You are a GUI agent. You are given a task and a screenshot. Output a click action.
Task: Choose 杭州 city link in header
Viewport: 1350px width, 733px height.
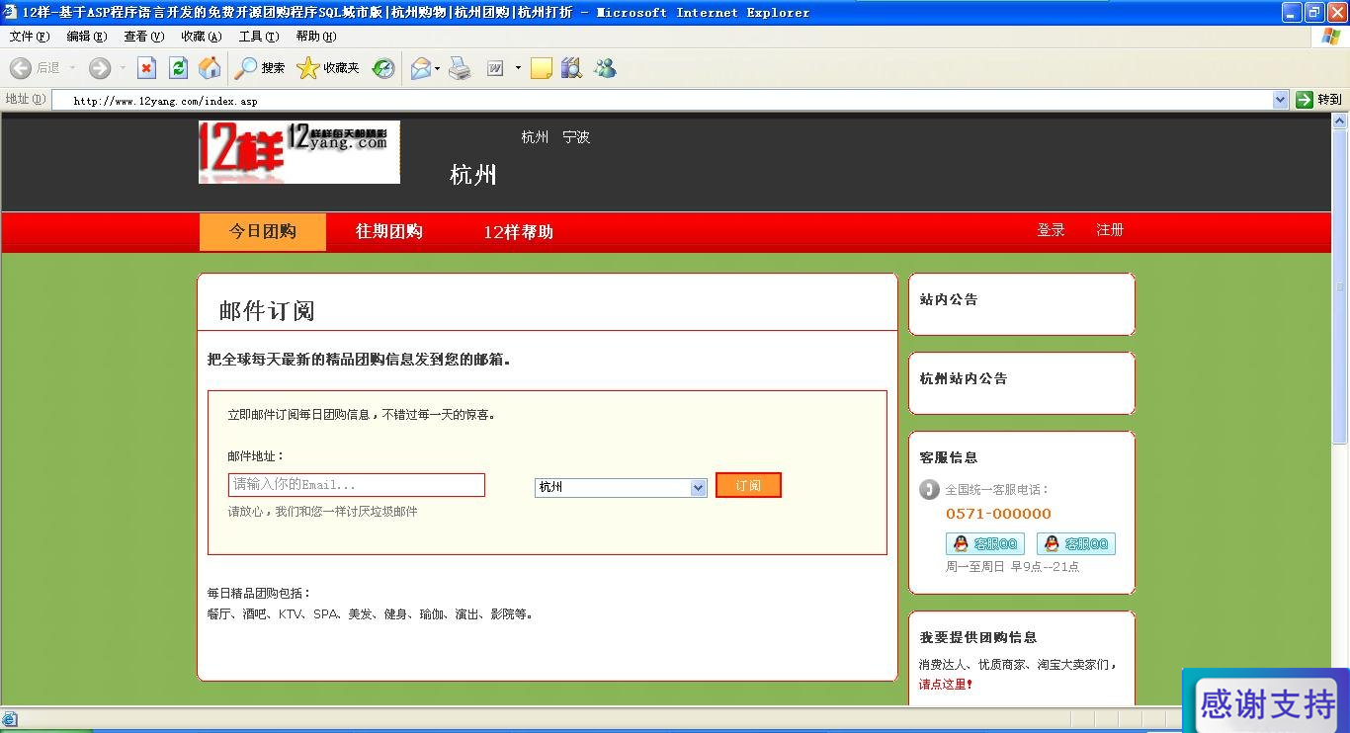click(x=535, y=137)
